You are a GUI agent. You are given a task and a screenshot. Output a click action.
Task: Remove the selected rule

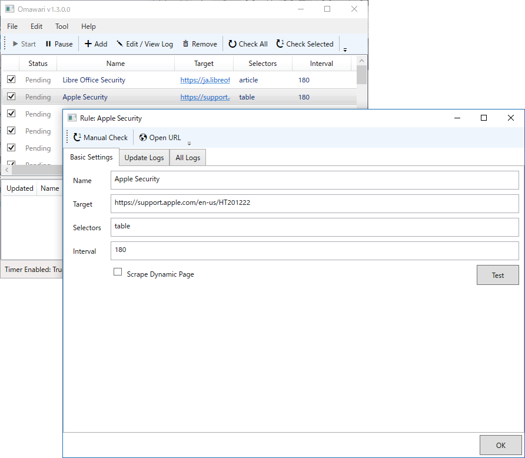[x=200, y=44]
